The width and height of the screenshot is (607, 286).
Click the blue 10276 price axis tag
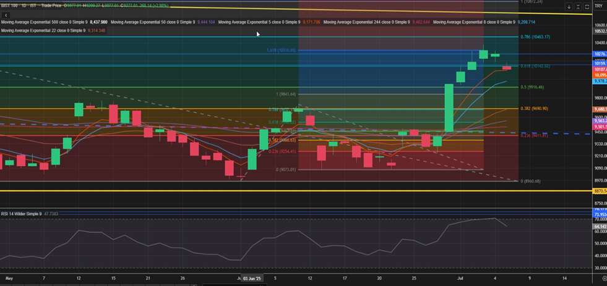click(x=600, y=54)
